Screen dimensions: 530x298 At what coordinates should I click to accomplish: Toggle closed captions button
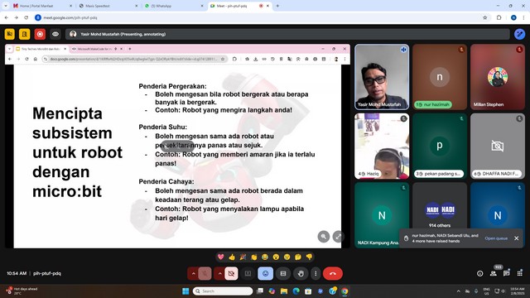[x=283, y=273]
